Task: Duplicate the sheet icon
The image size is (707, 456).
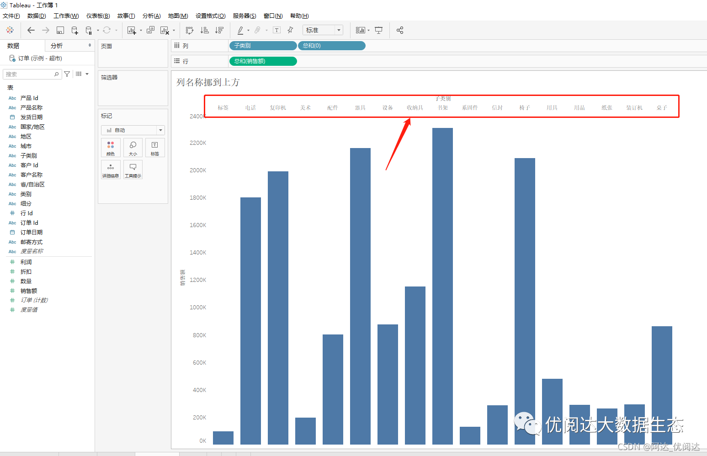Action: [x=150, y=30]
